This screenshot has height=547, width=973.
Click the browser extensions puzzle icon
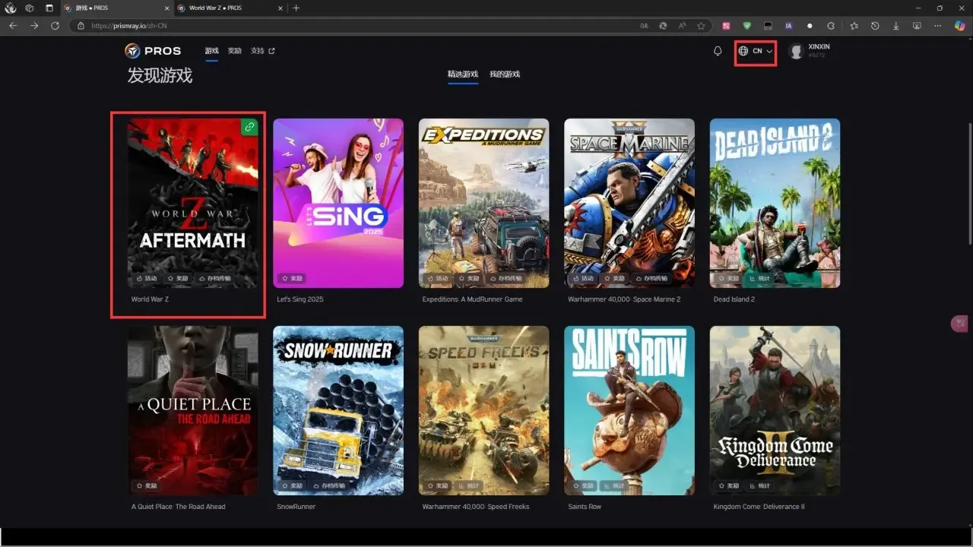coord(831,25)
